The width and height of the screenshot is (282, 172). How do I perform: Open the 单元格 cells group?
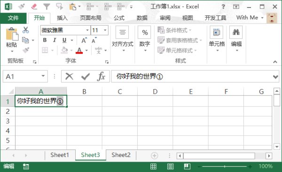[x=217, y=39]
